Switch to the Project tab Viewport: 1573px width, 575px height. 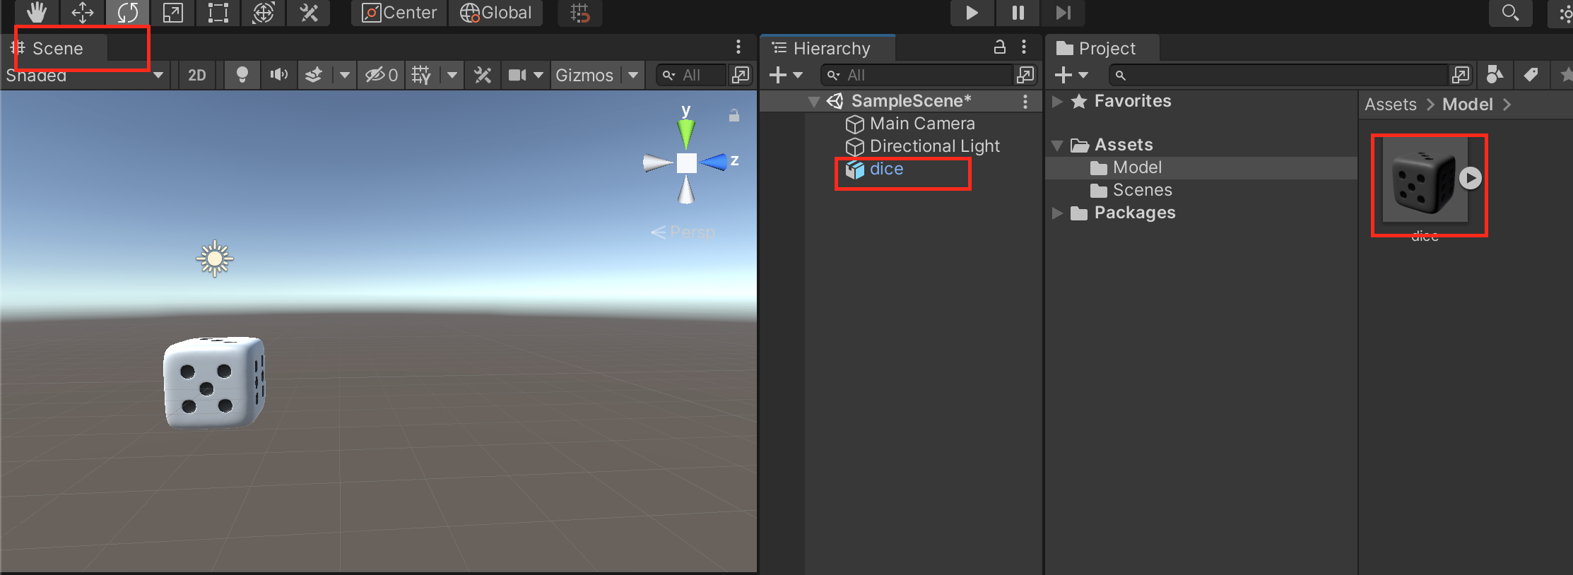tap(1106, 48)
